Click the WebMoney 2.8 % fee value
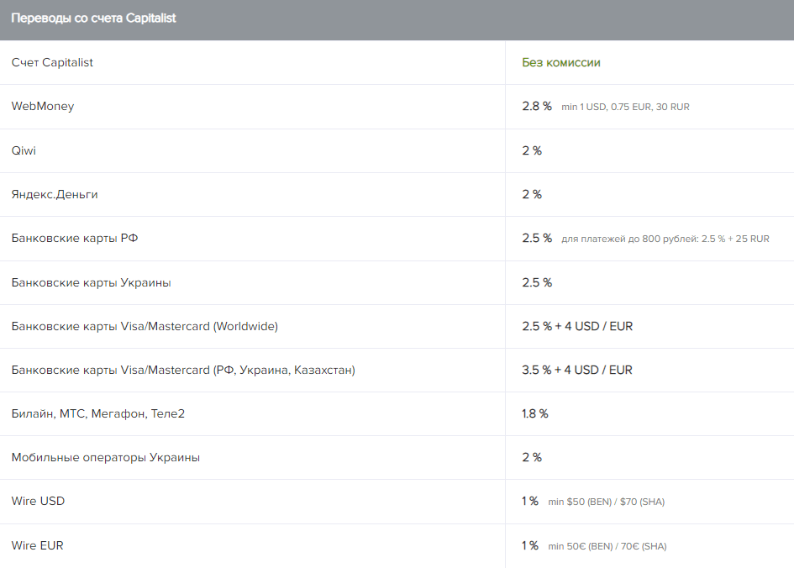Viewport: 794px width, 568px height. coord(537,107)
